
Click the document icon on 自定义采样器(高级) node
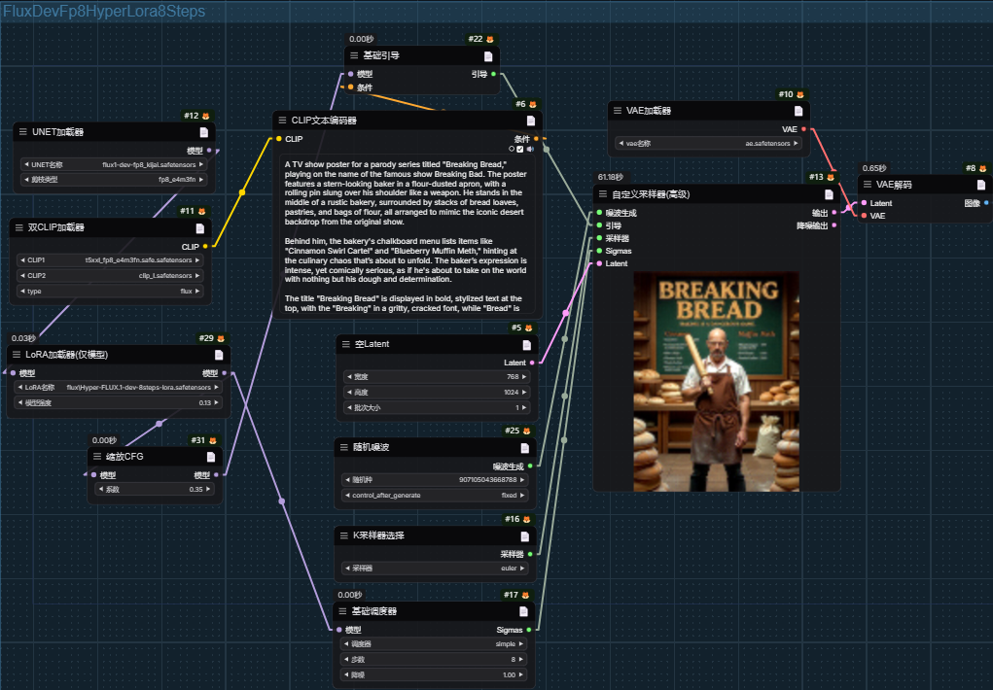point(829,194)
